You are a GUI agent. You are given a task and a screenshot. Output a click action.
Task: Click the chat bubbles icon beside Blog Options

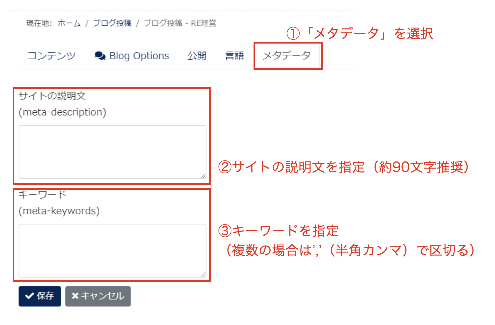pyautogui.click(x=100, y=56)
